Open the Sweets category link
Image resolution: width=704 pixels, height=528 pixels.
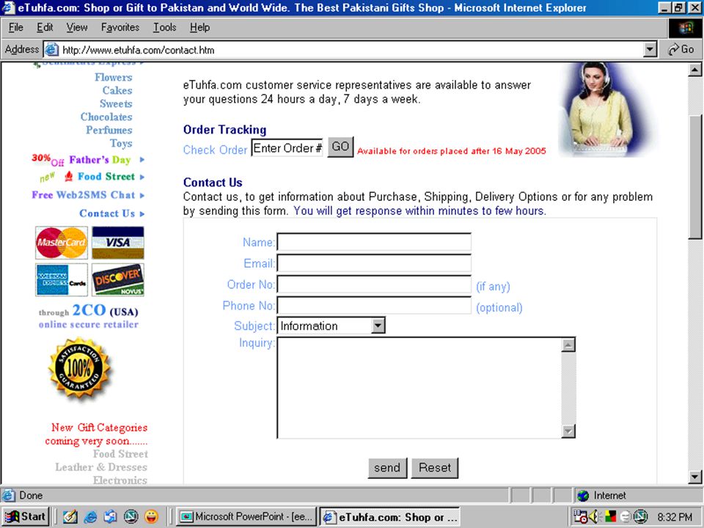point(116,103)
